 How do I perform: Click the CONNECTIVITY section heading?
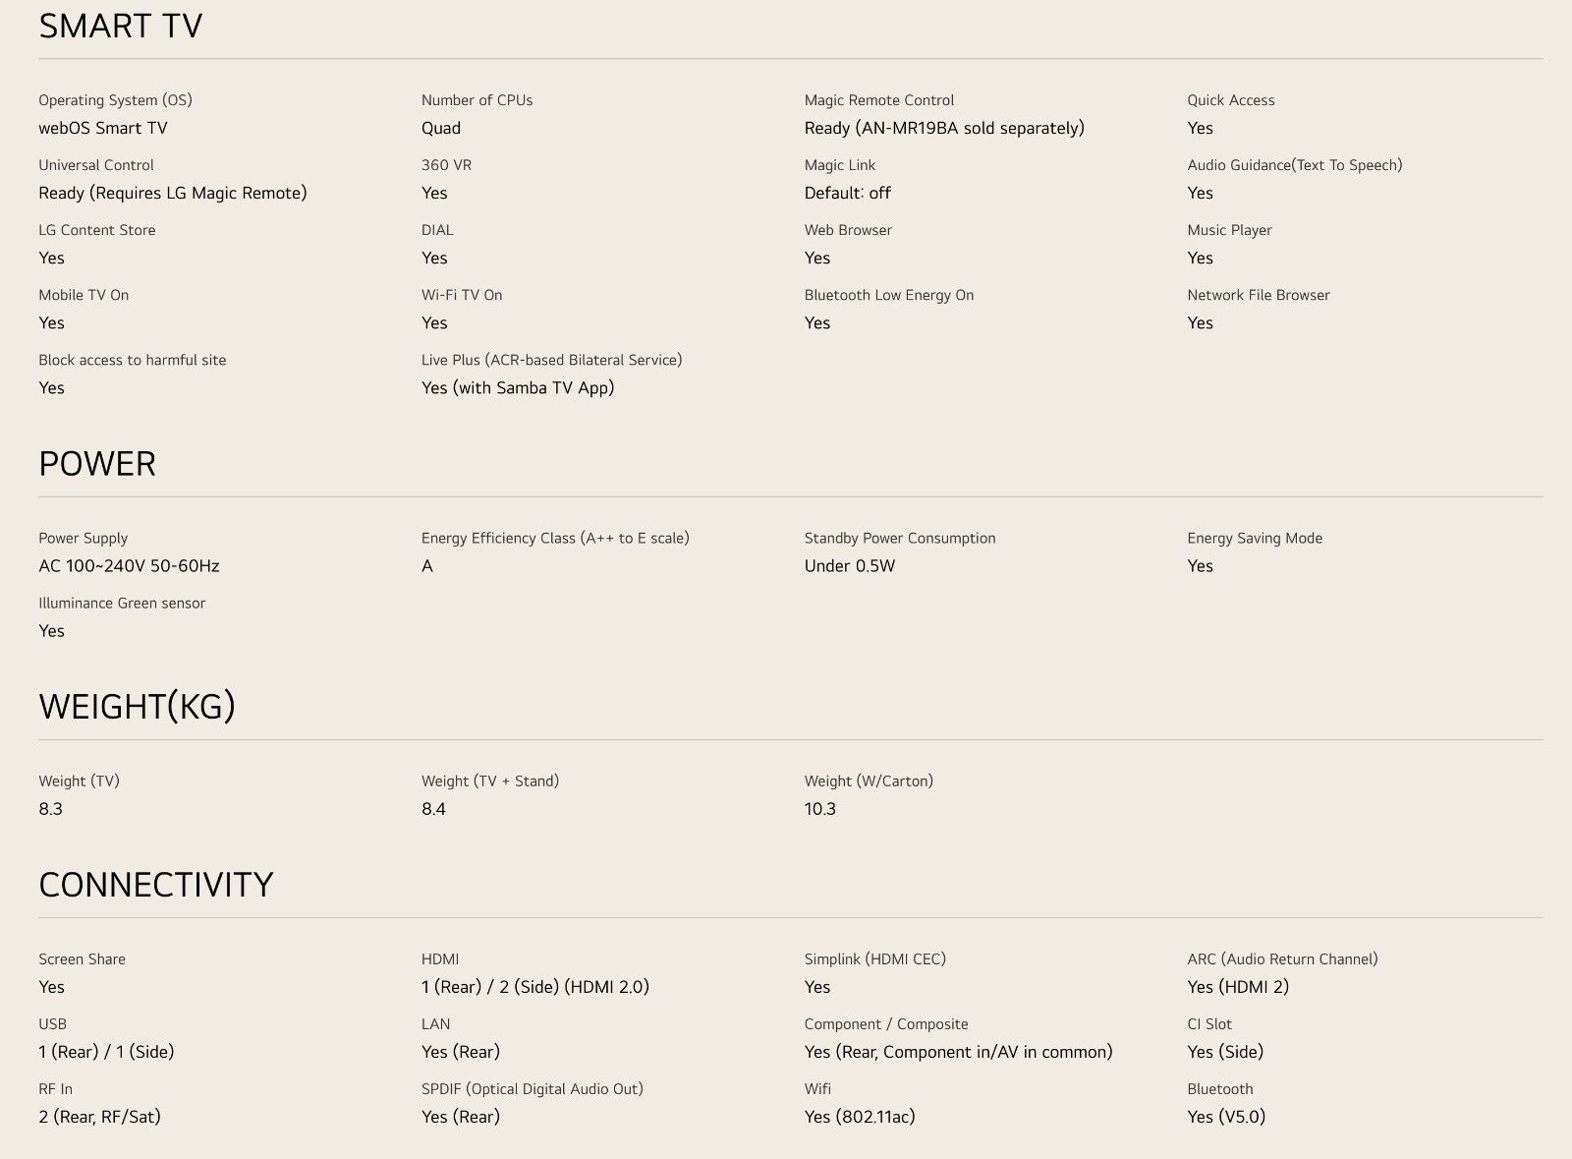(x=155, y=884)
